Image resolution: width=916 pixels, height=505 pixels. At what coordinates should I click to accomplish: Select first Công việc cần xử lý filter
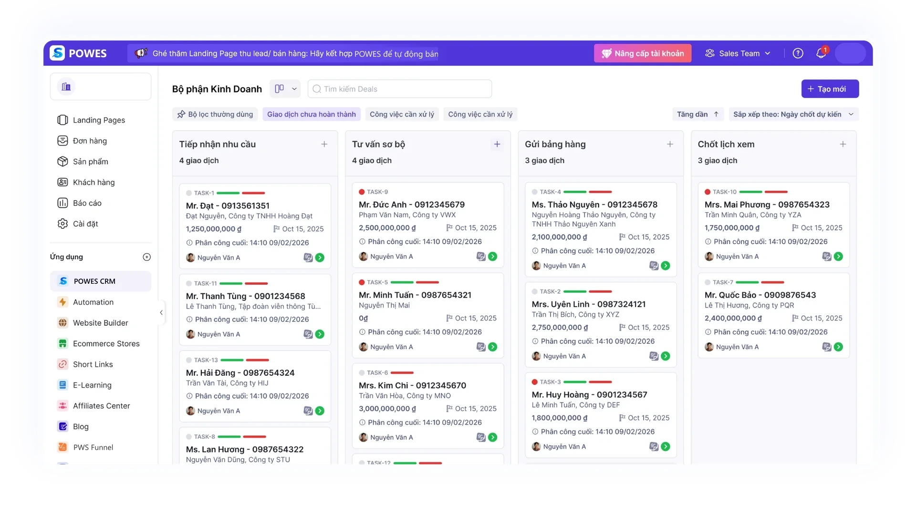402,114
